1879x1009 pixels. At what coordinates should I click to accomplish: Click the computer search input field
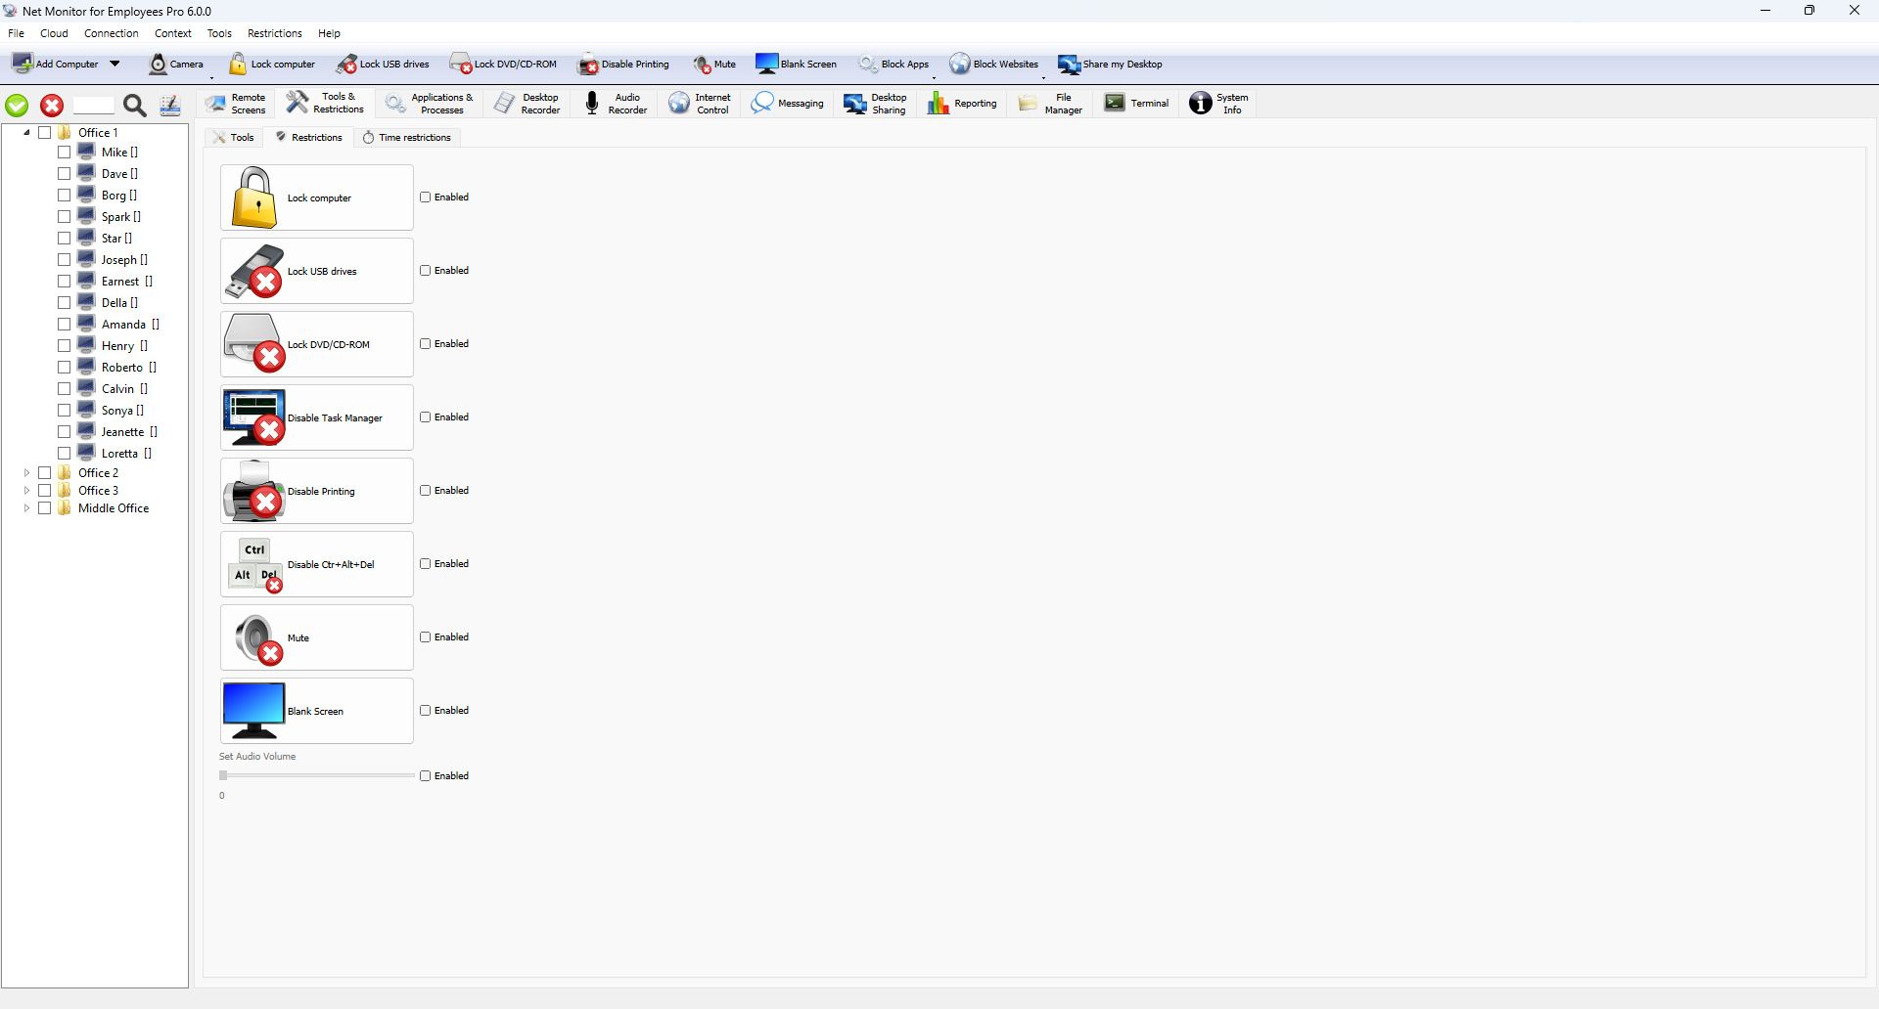coord(94,106)
